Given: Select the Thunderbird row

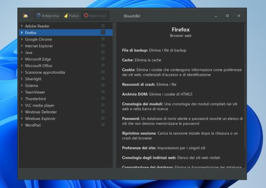Looking at the screenshot, I should (66, 99).
